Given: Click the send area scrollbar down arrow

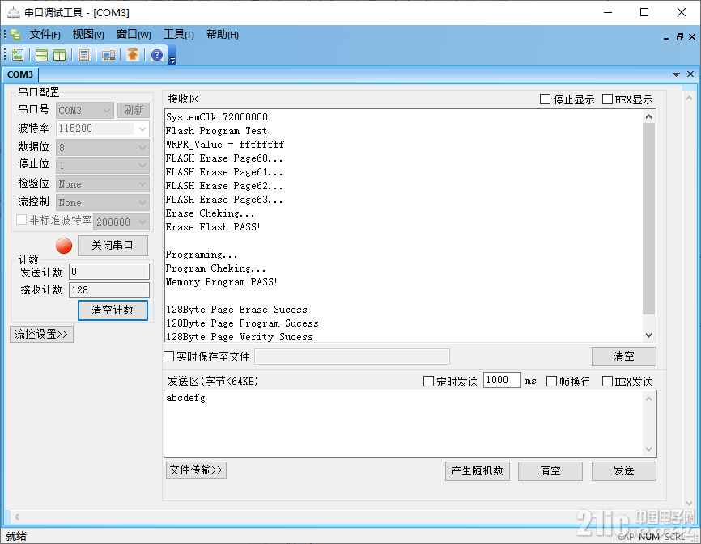Looking at the screenshot, I should point(648,449).
